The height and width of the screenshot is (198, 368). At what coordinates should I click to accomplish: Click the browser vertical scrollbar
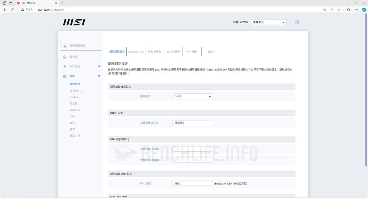pos(367,89)
